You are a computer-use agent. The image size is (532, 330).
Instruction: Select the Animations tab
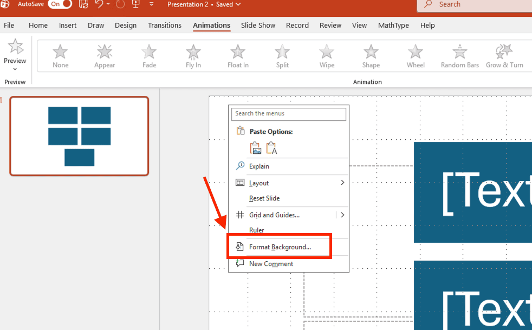pyautogui.click(x=211, y=25)
